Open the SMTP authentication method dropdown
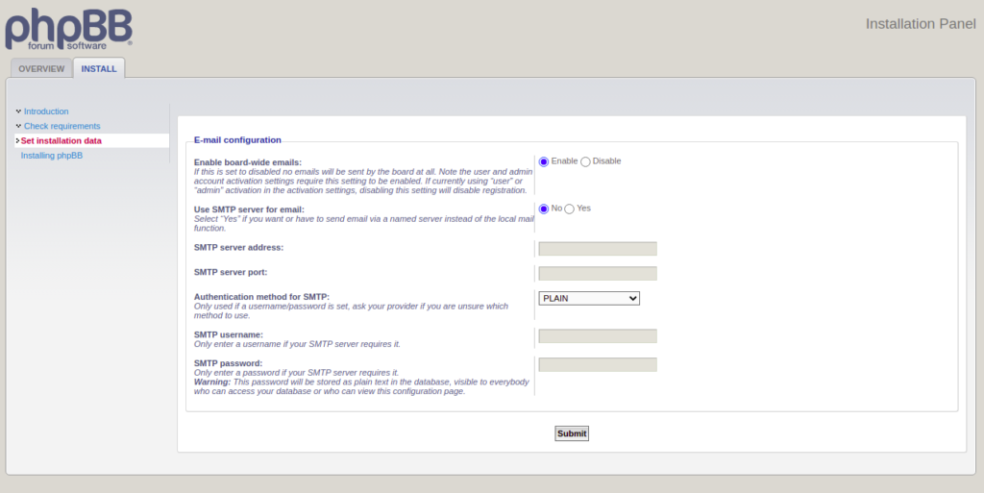The width and height of the screenshot is (984, 493). coord(589,299)
